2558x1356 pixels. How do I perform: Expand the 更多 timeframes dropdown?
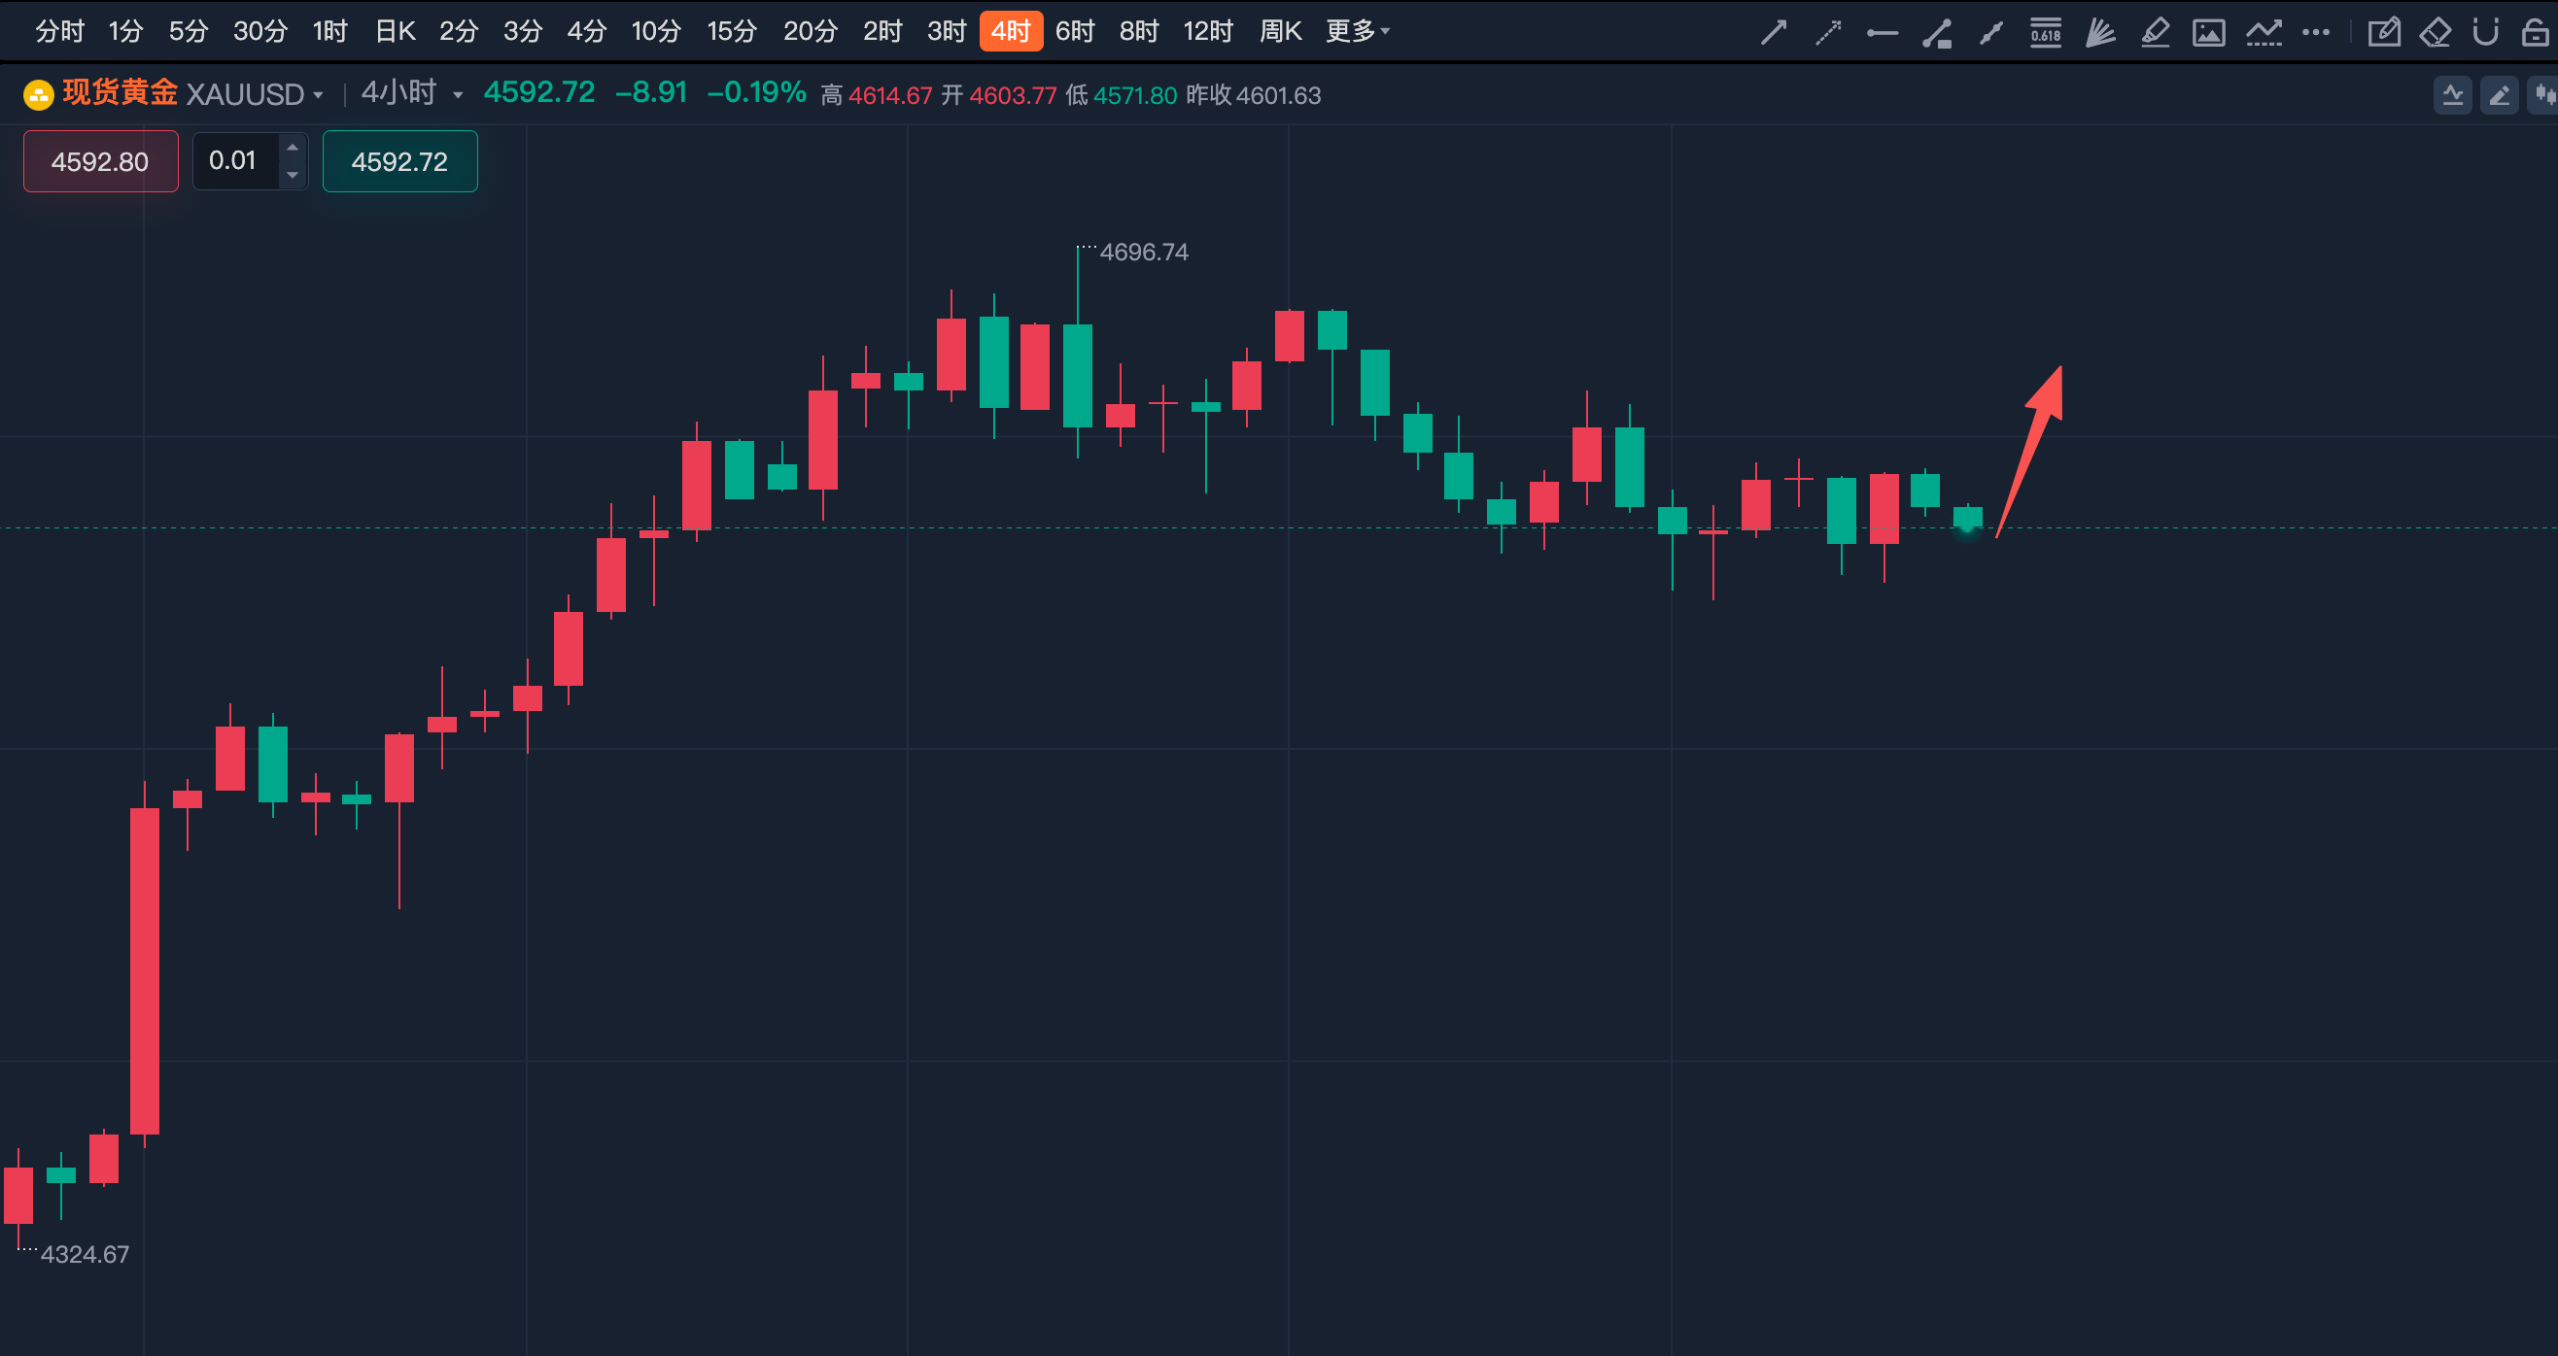1358,32
